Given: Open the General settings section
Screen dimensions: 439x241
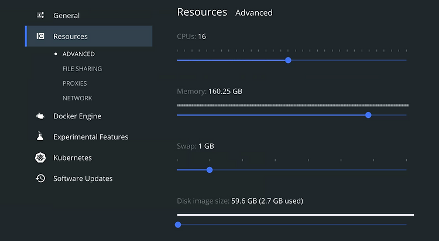Looking at the screenshot, I should 66,15.
